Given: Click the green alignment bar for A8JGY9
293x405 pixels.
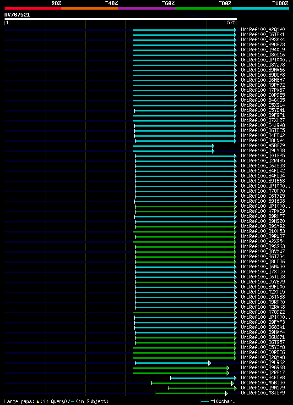Looking at the screenshot, I should click(192, 394).
